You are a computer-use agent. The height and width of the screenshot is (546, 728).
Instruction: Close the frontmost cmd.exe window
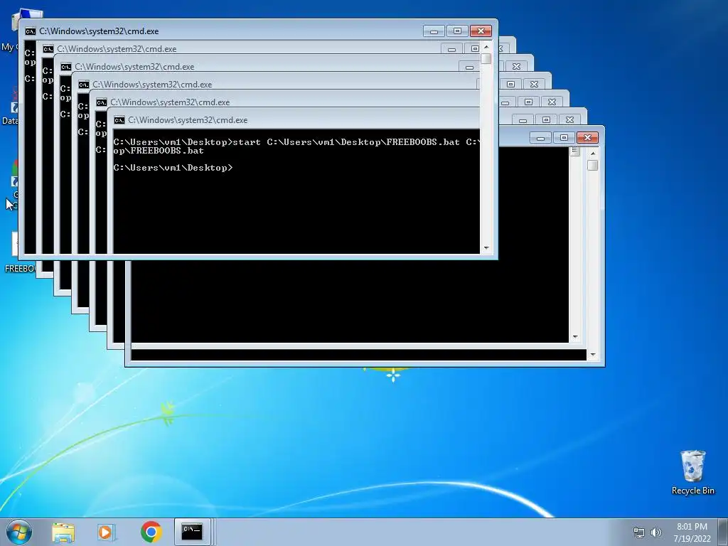[x=481, y=31]
